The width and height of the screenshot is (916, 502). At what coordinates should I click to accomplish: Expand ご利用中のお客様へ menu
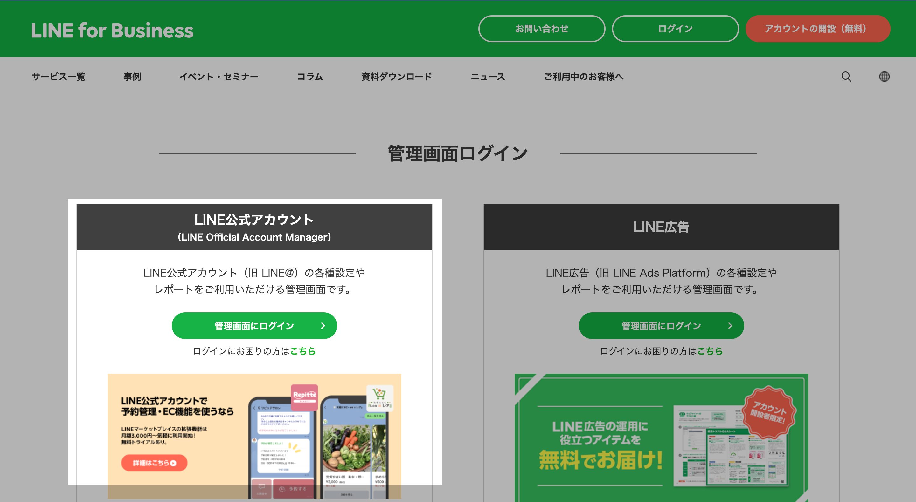[x=584, y=77]
